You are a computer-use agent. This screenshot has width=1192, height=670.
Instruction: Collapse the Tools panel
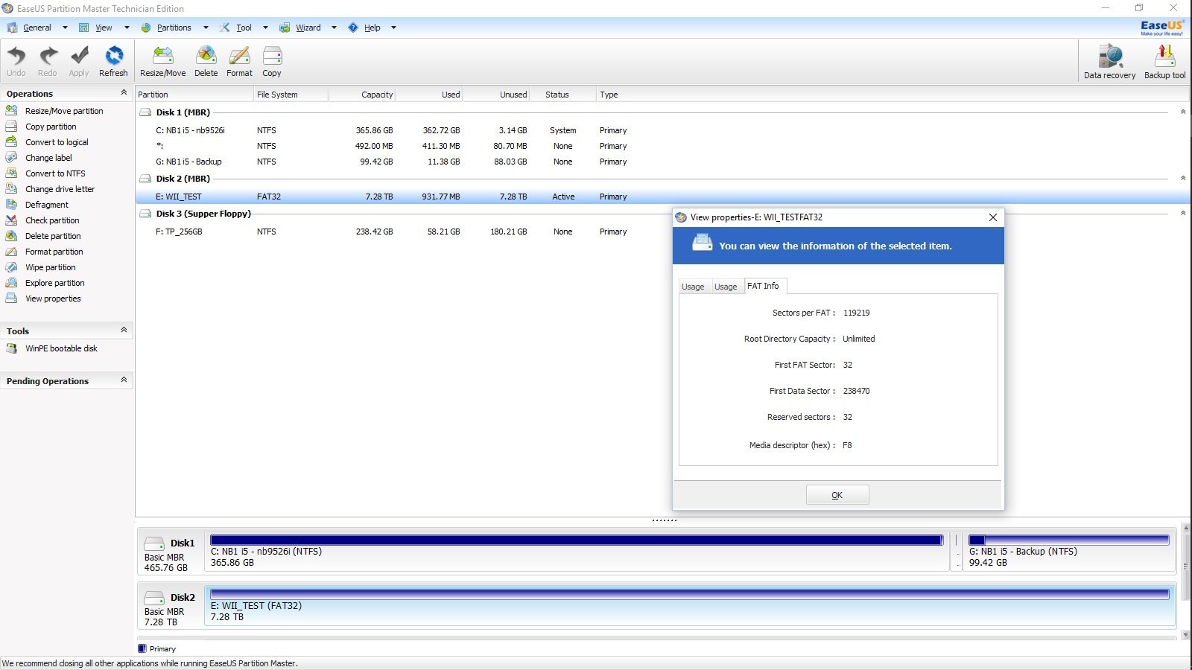(x=124, y=330)
